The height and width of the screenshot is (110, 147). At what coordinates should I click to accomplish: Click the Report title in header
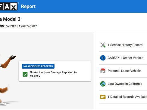coord(28,7)
